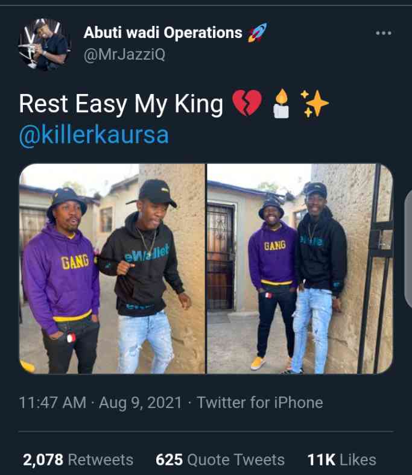The height and width of the screenshot is (475, 412).
Task: Click the rocket emoji beside the display name
Action: pos(258,33)
